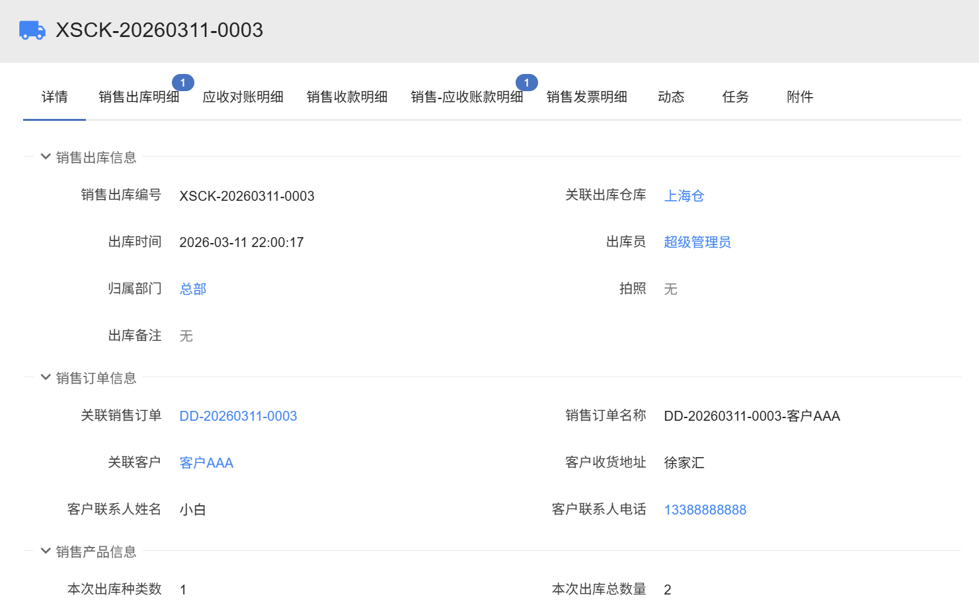Collapse the 销售出库信息 section
This screenshot has height=609, width=979.
click(46, 157)
